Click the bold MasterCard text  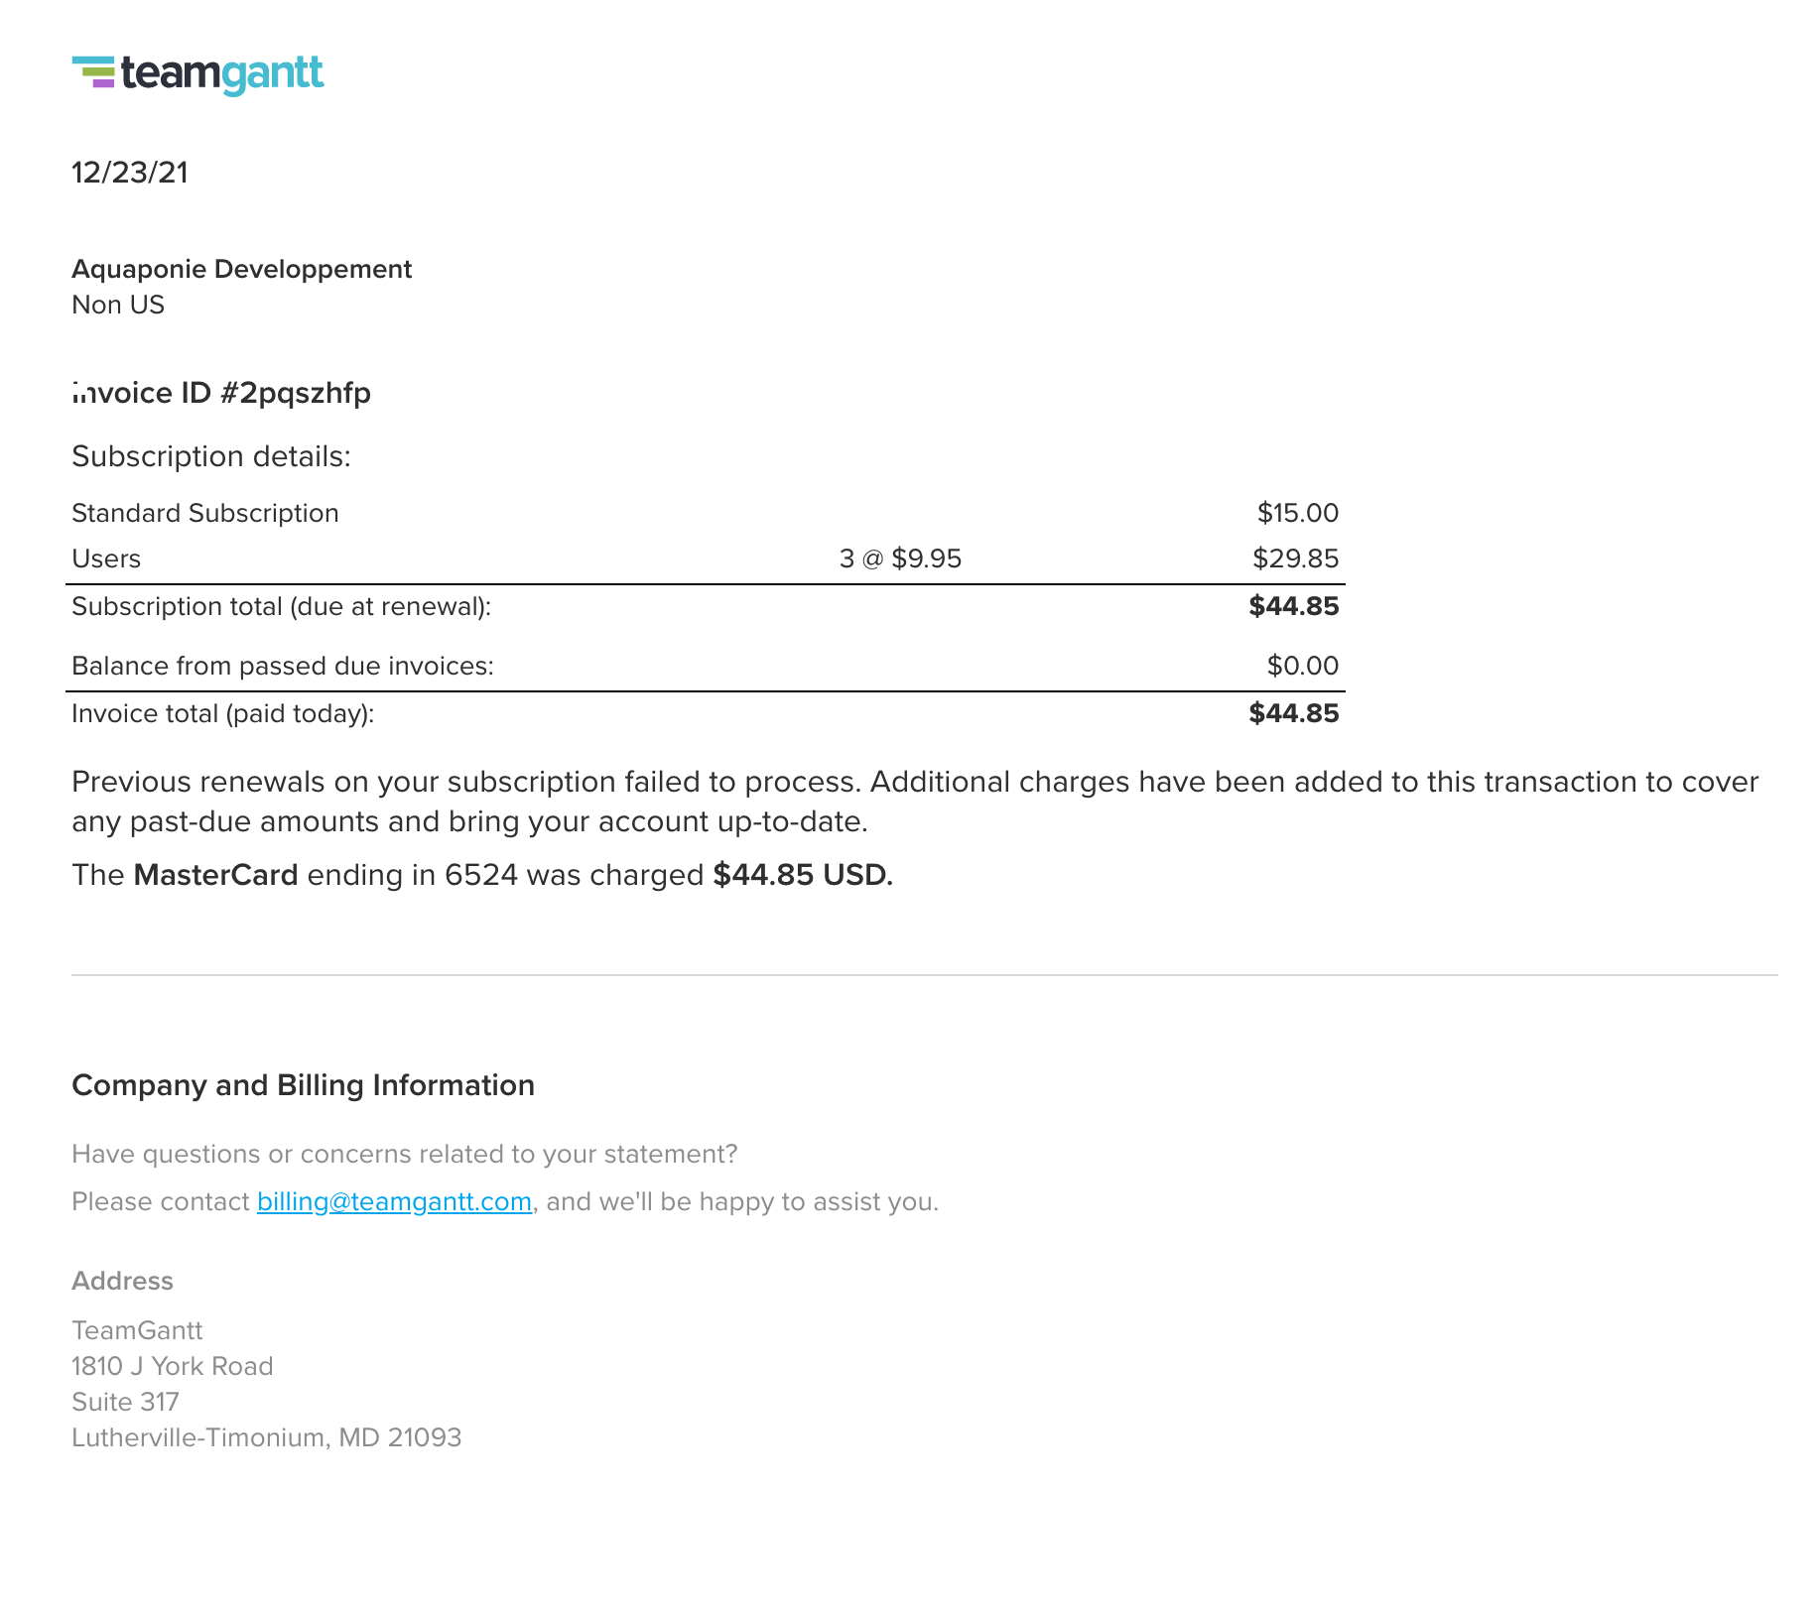point(215,875)
